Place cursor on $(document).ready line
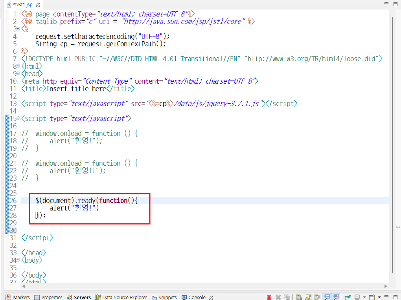Viewport: 401px width, 300px height. pos(86,201)
